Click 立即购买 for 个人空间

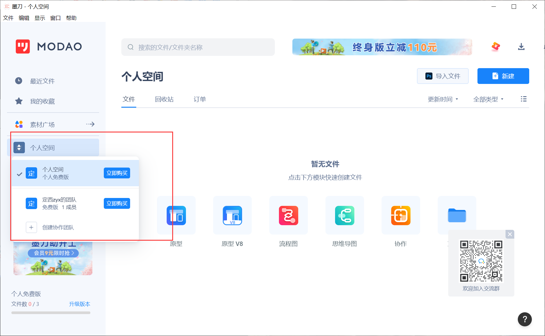(x=117, y=173)
